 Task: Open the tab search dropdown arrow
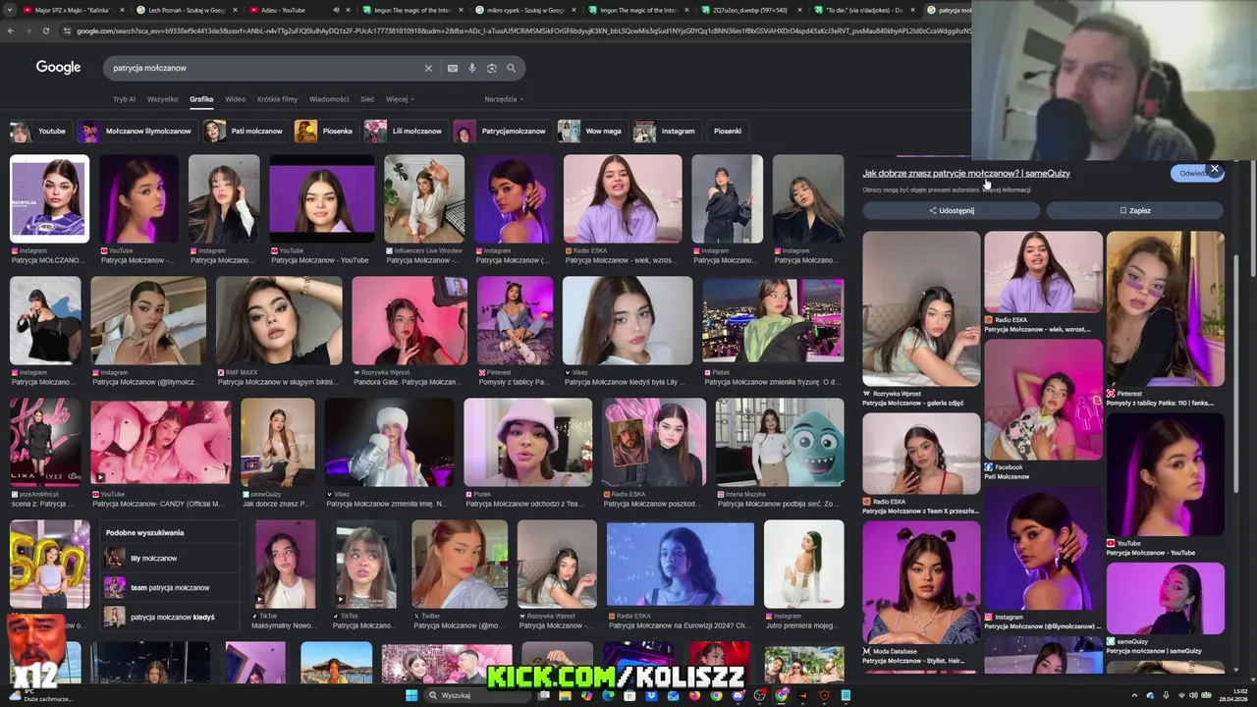pos(11,10)
